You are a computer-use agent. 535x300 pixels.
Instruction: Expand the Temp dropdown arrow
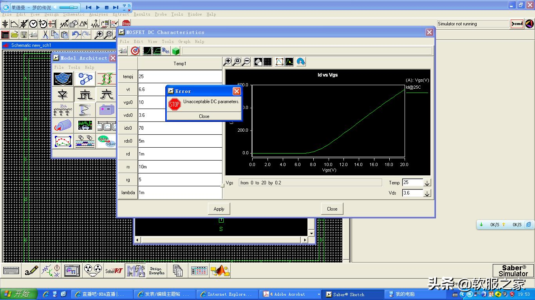pyautogui.click(x=427, y=183)
